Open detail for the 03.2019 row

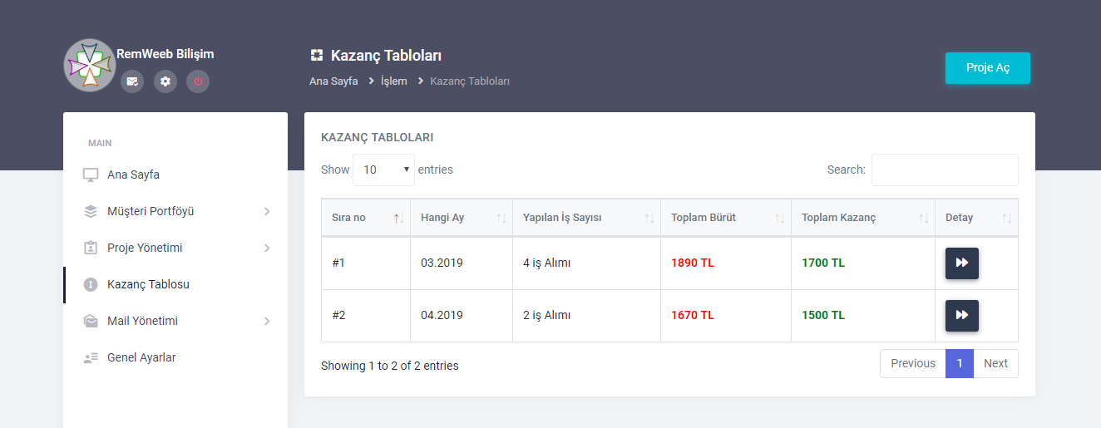point(962,263)
